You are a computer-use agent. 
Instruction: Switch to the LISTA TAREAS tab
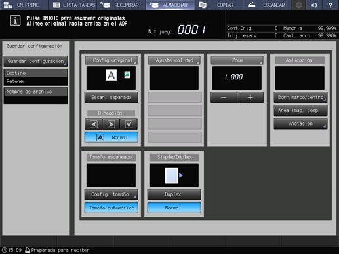[x=73, y=5]
